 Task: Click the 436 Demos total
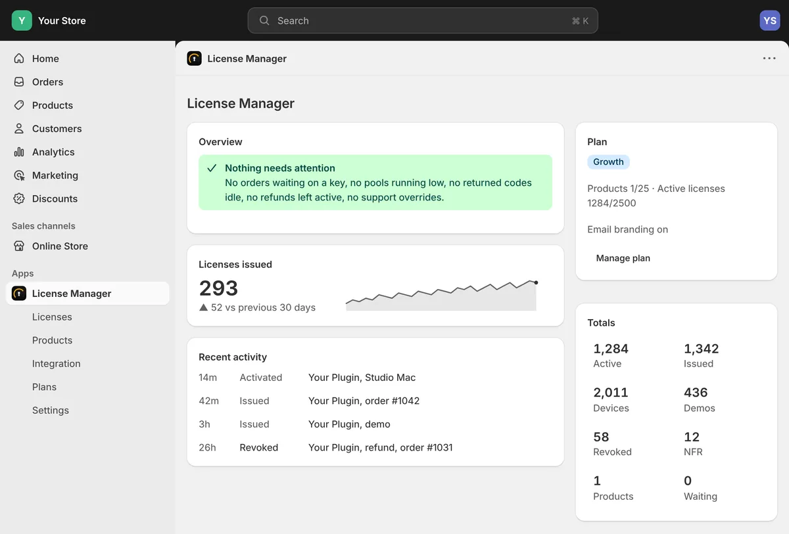tap(700, 399)
